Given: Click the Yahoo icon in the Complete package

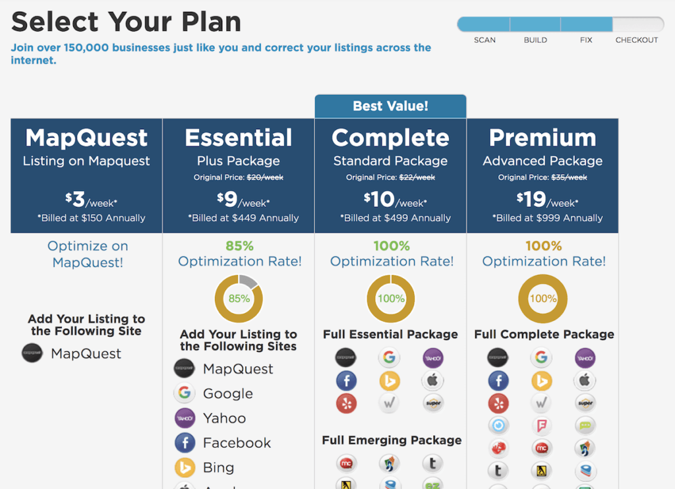Looking at the screenshot, I should 432,357.
